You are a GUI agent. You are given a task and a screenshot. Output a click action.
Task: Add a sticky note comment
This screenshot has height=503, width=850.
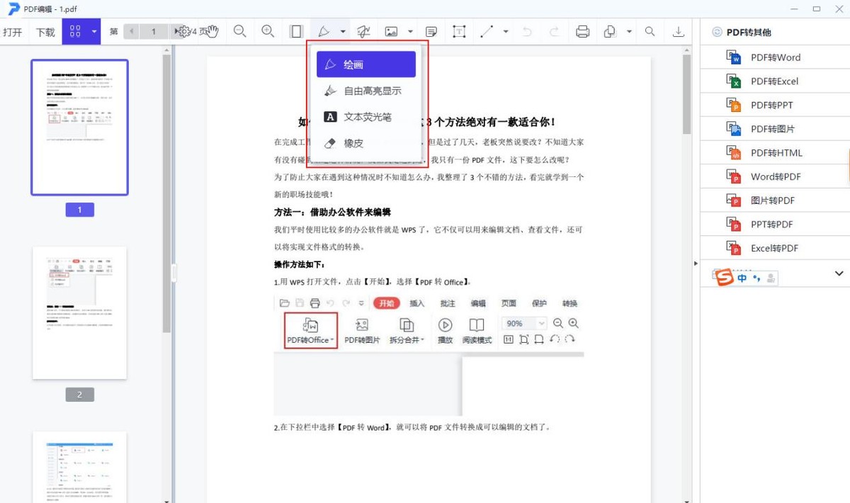point(431,31)
